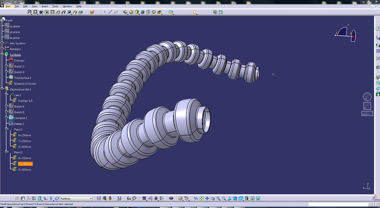Select the Draft Angle tool icon
Image resolution: width=380 pixels, height=208 pixels.
click(137, 12)
